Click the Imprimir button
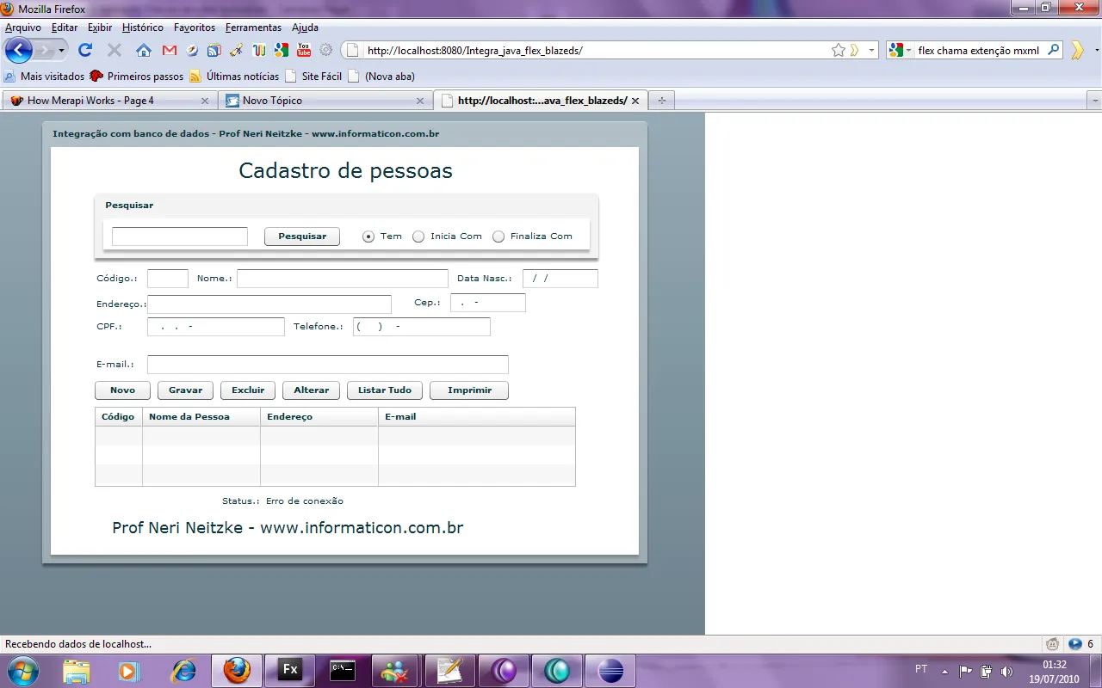Screen dimensions: 1102x688 pos(469,390)
